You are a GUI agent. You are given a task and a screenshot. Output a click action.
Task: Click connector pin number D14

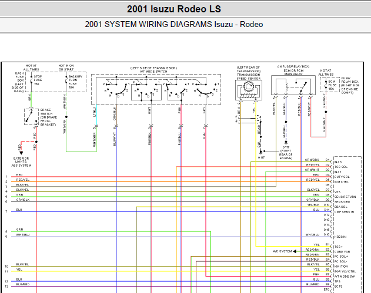pos(326,225)
